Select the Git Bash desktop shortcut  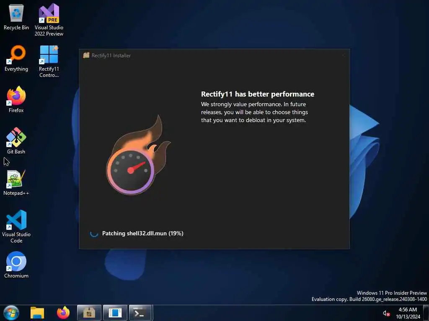pyautogui.click(x=16, y=141)
